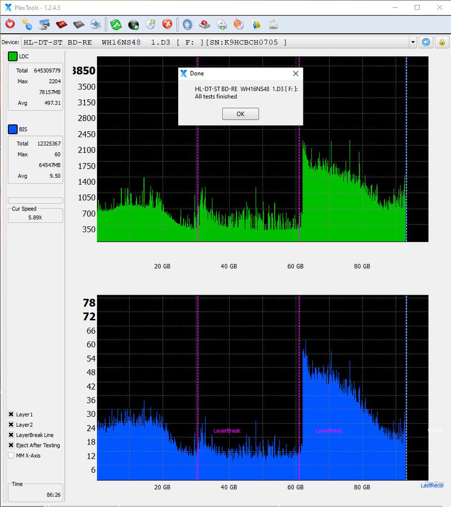Toggle the Layer1 checkbox
This screenshot has height=507, width=451.
pos(11,414)
